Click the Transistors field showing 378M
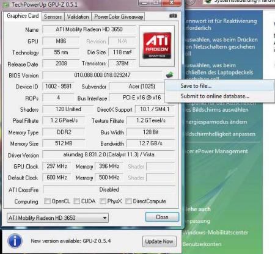This screenshot has width=275, height=254. pyautogui.click(x=122, y=64)
